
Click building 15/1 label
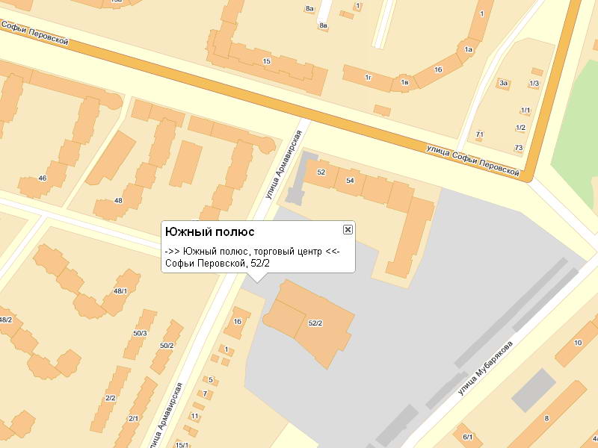[x=182, y=444]
